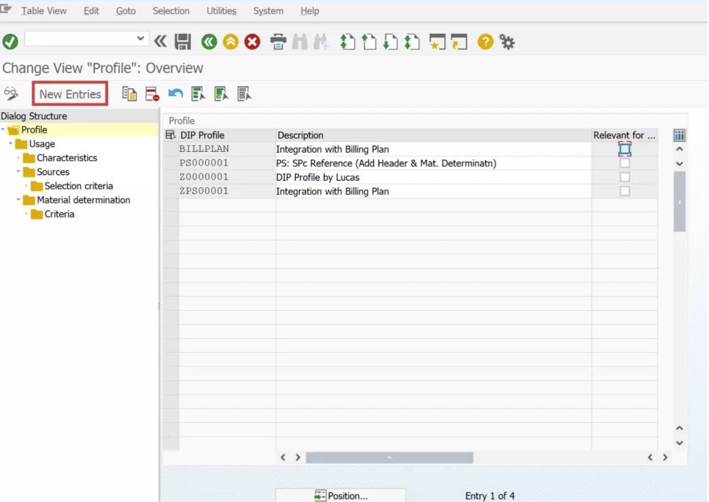Check Relevant for box in Z0000001 row
This screenshot has height=502, width=709.
coord(625,177)
